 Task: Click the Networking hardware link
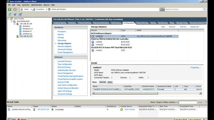pos(62,40)
